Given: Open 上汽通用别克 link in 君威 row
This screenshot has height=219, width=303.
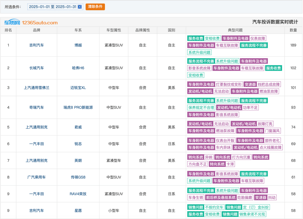Looking at the screenshot, I should click(x=37, y=127).
